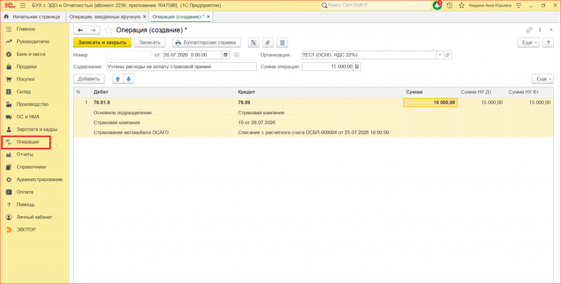Image resolution: width=561 pixels, height=284 pixels.
Task: Switch to Начальная страница tab
Action: tap(32, 17)
